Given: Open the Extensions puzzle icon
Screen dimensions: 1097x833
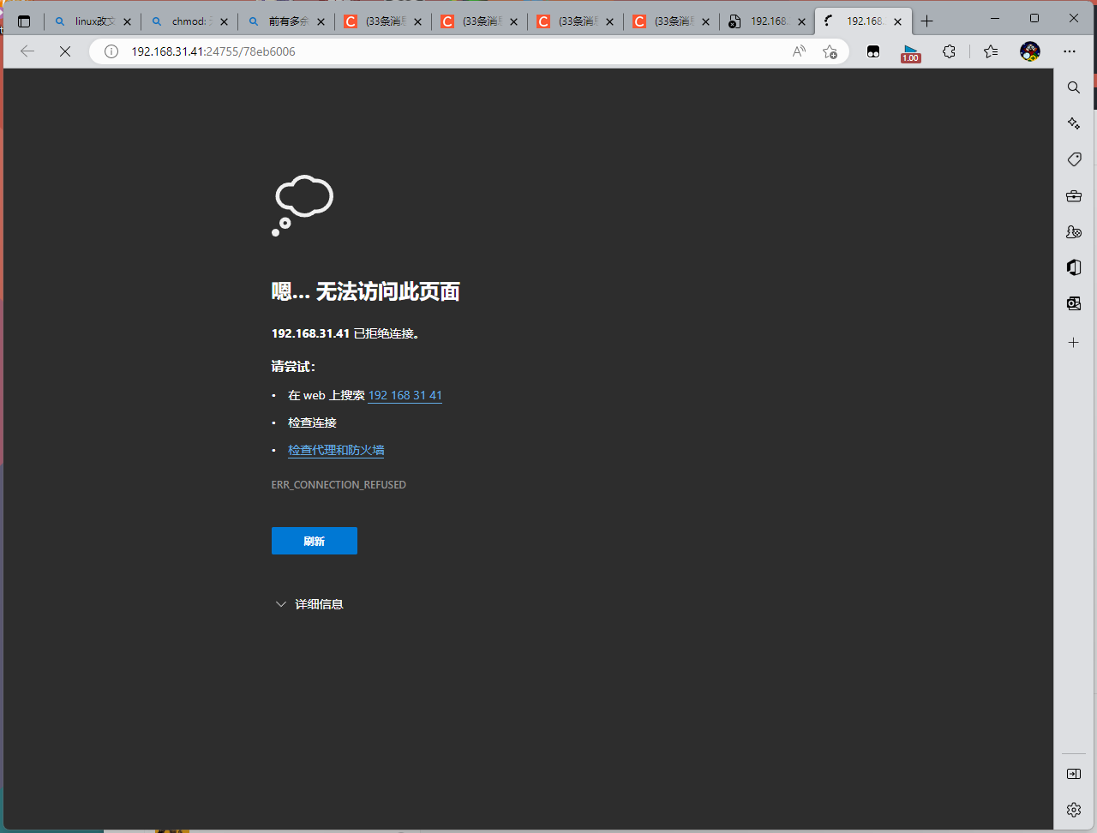Looking at the screenshot, I should 949,51.
